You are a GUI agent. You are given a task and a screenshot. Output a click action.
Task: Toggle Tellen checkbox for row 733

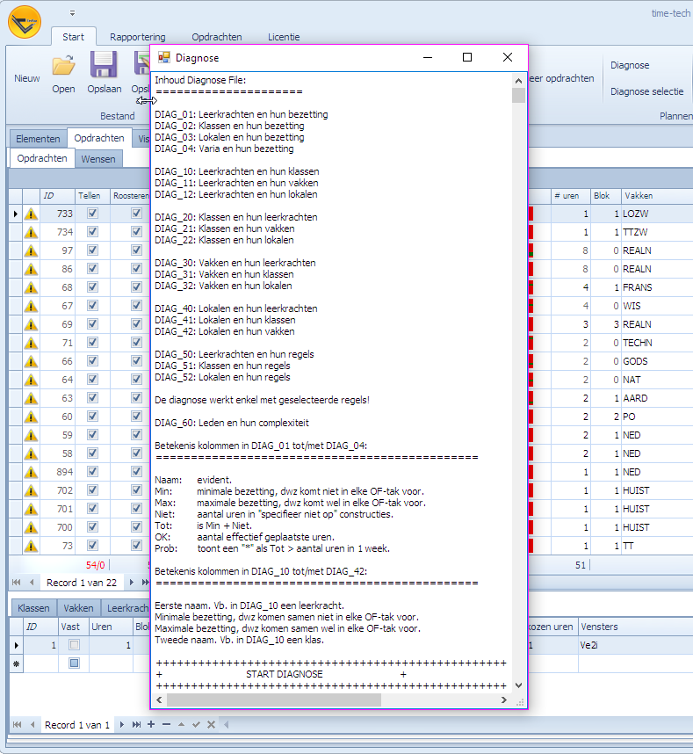click(x=93, y=213)
